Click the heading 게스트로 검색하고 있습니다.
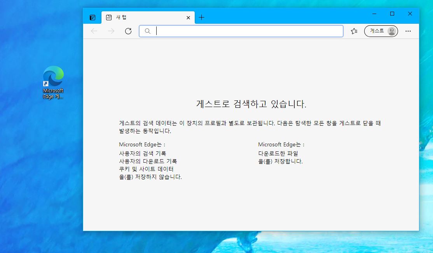This screenshot has width=433, height=253. (251, 104)
